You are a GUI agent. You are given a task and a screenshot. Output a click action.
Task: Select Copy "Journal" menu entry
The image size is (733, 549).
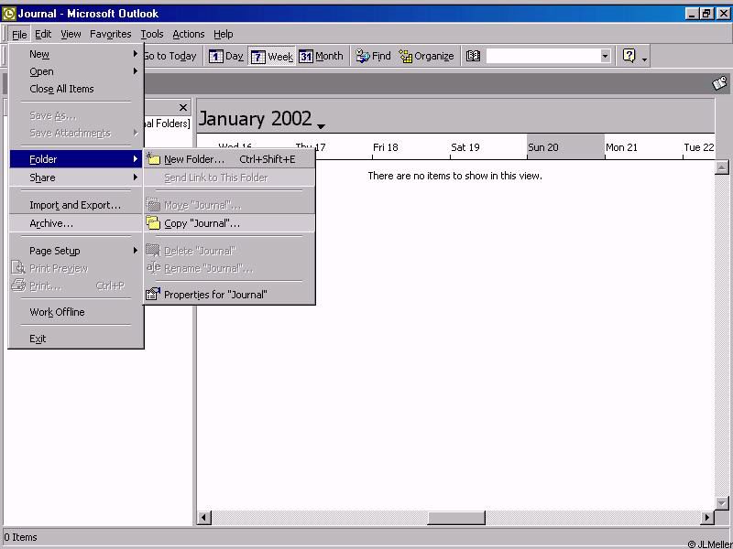click(229, 223)
